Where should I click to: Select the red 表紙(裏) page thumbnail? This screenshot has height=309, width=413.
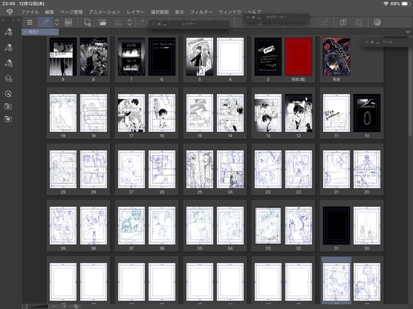coord(298,57)
